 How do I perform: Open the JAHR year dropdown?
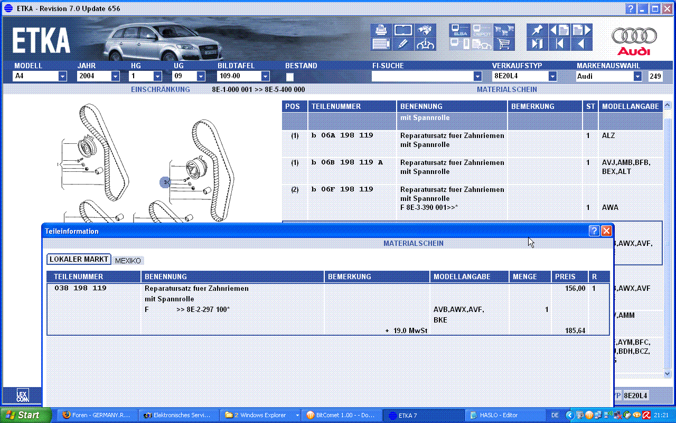115,76
